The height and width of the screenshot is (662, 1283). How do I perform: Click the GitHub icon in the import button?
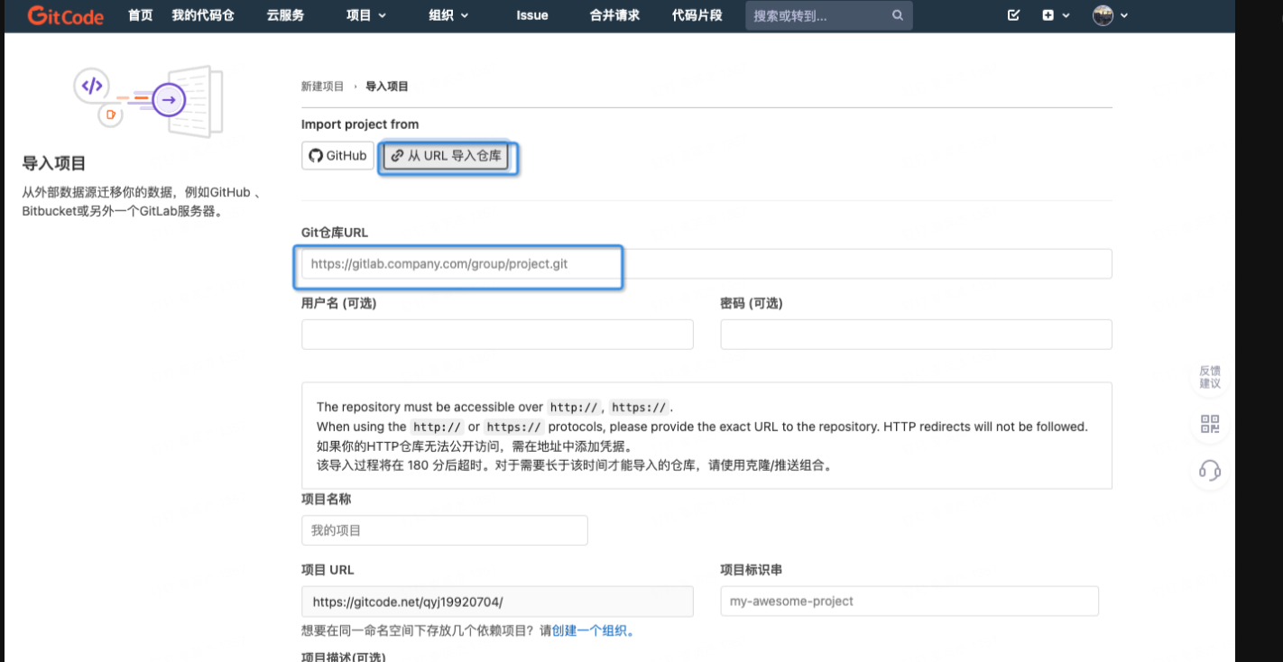[314, 154]
